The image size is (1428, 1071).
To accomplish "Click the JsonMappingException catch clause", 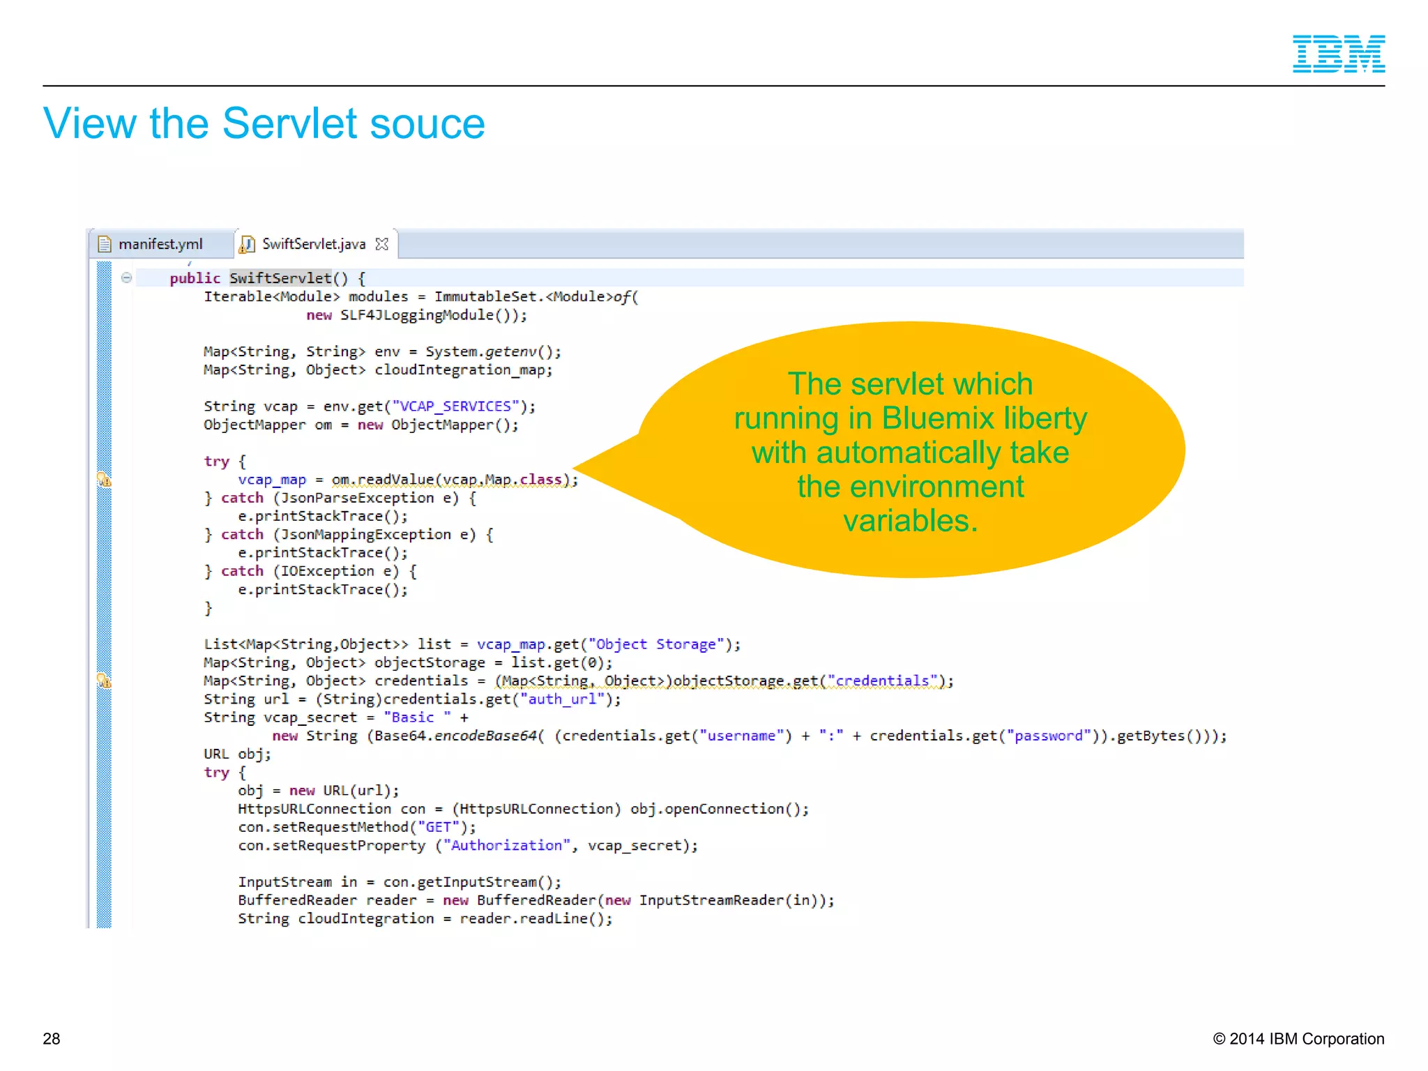I will click(349, 534).
